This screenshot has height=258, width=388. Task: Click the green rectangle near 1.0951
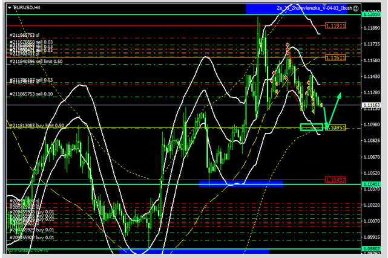tap(312, 127)
